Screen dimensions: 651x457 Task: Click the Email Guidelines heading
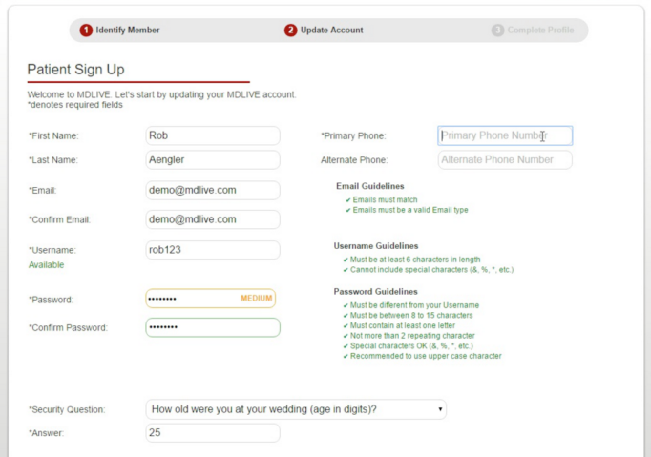point(370,186)
